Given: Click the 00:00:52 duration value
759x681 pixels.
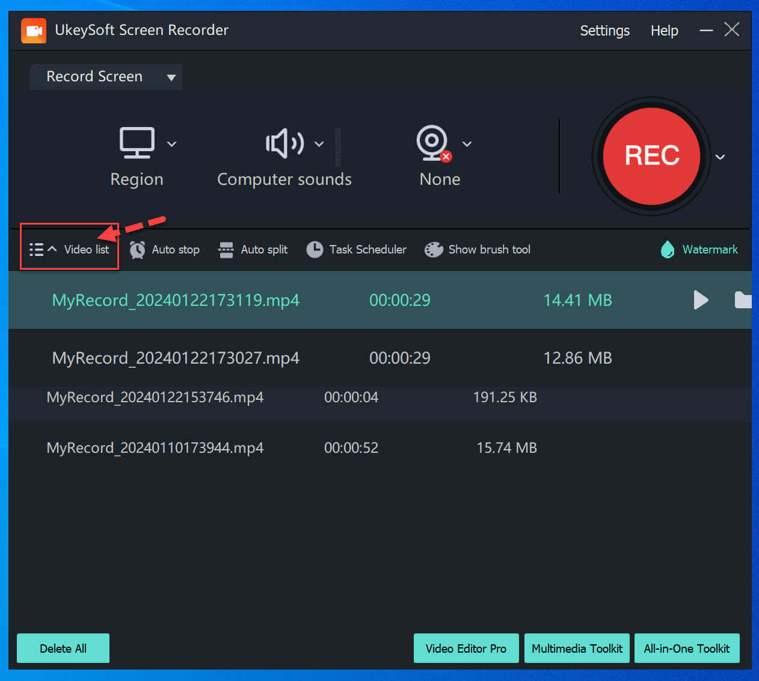Looking at the screenshot, I should [351, 448].
